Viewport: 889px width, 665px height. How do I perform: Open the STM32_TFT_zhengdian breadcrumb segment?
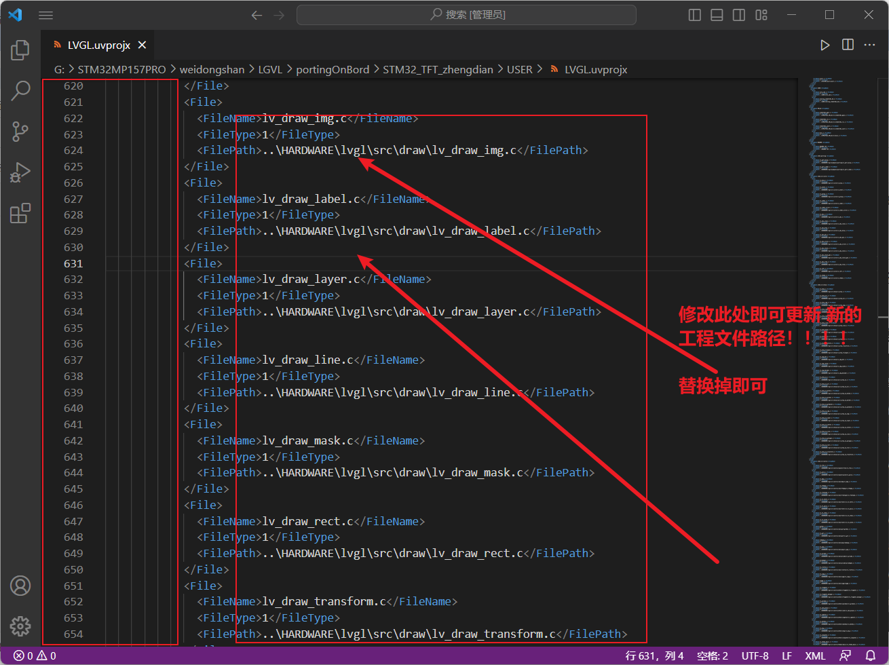tap(438, 69)
